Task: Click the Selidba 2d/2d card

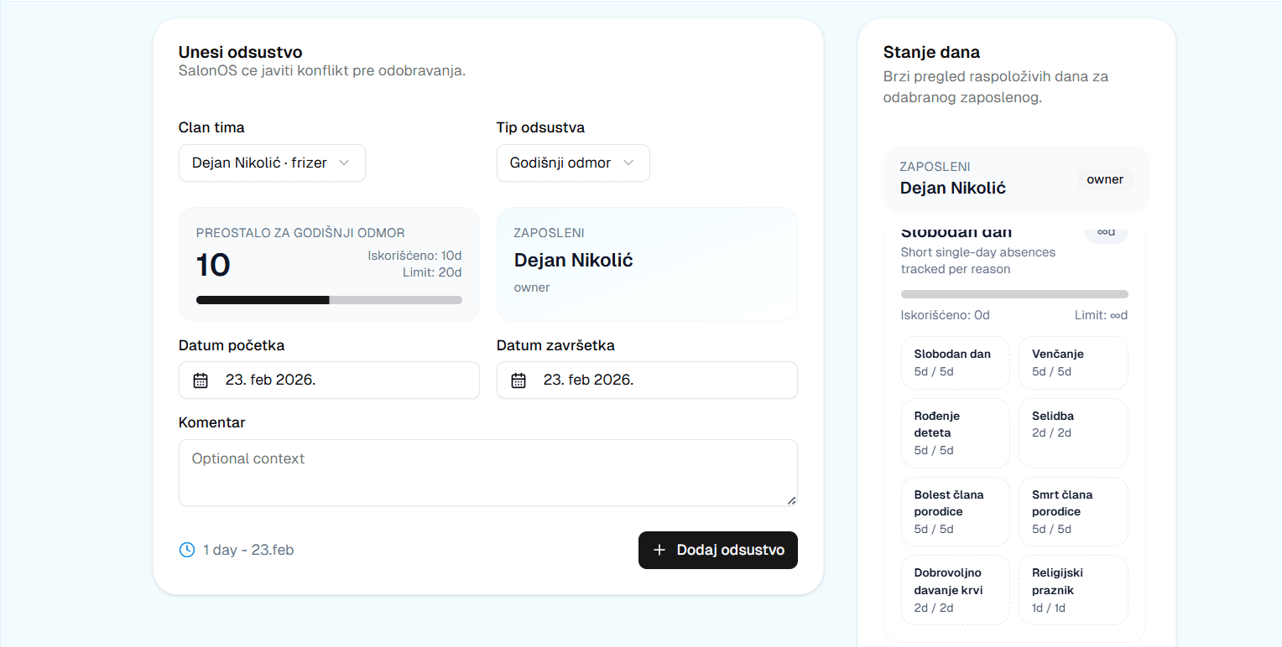Action: pyautogui.click(x=1073, y=432)
